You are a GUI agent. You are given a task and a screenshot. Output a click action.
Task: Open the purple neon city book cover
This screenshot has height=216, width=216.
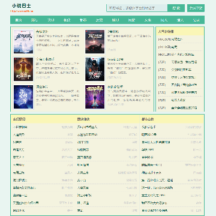[95, 97]
